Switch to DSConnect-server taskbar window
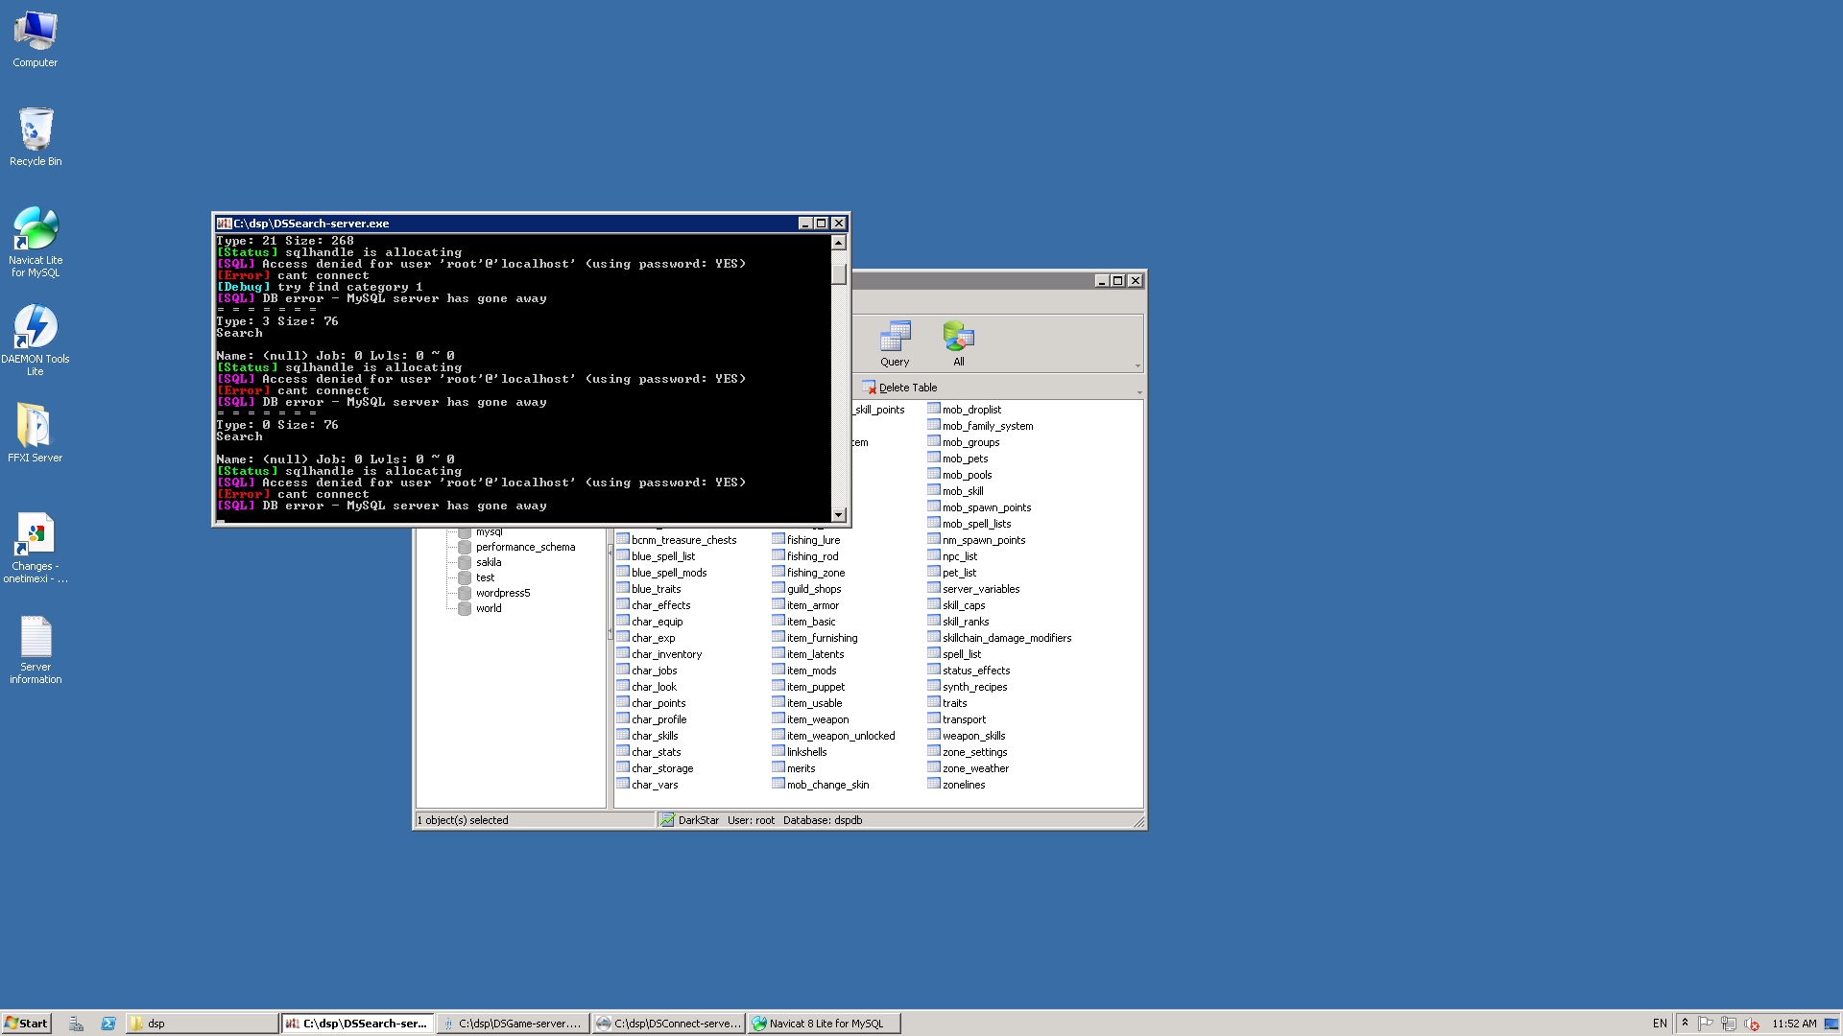This screenshot has height=1036, width=1843. point(669,1024)
